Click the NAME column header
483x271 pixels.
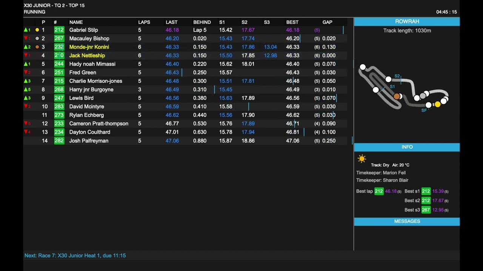pyautogui.click(x=76, y=22)
